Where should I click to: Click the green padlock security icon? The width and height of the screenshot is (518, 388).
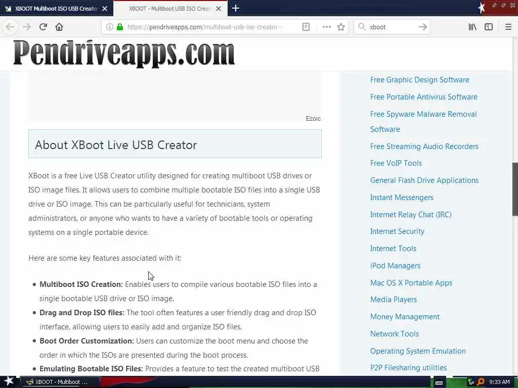120,27
